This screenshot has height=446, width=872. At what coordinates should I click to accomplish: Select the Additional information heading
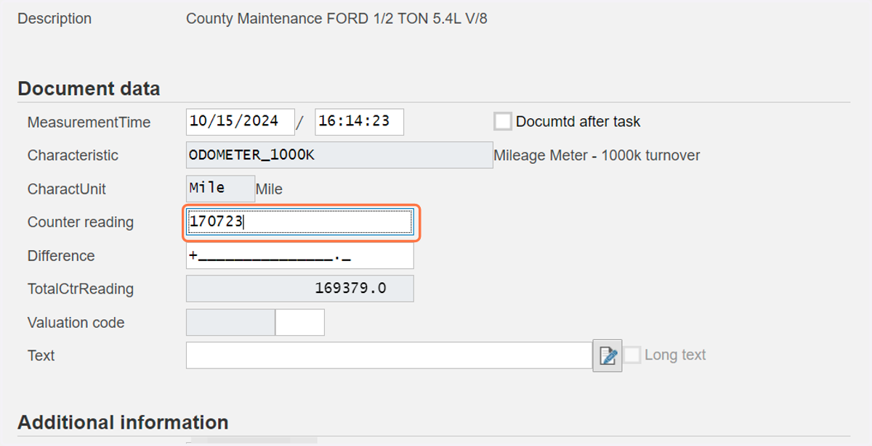123,422
